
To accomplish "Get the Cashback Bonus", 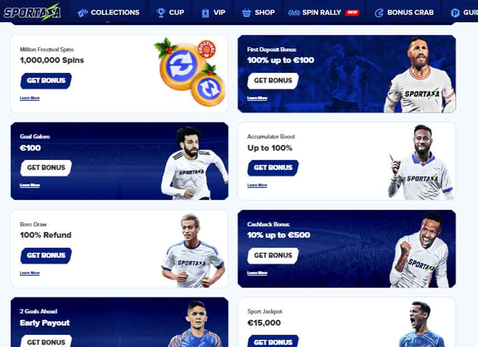I will coord(273,256).
